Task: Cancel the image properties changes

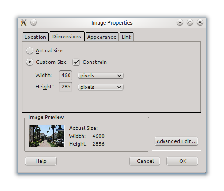Action: coord(145,161)
